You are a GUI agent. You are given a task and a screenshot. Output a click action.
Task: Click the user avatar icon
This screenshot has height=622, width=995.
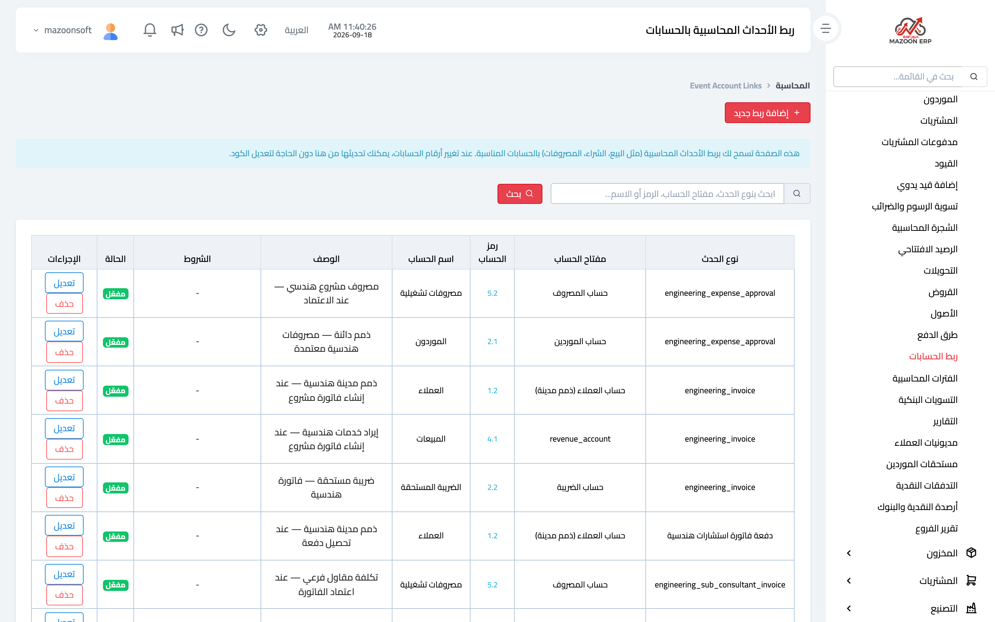tap(111, 31)
